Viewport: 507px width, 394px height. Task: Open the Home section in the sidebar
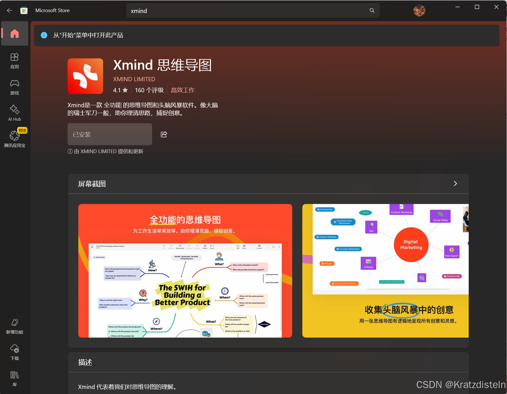pos(14,33)
